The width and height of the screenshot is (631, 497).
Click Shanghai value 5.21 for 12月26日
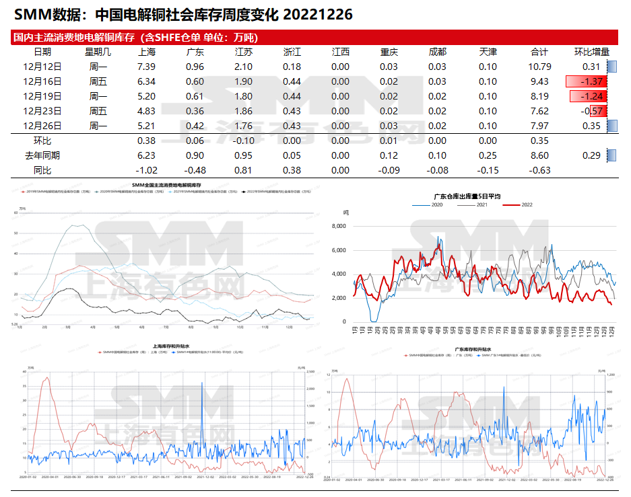(147, 126)
